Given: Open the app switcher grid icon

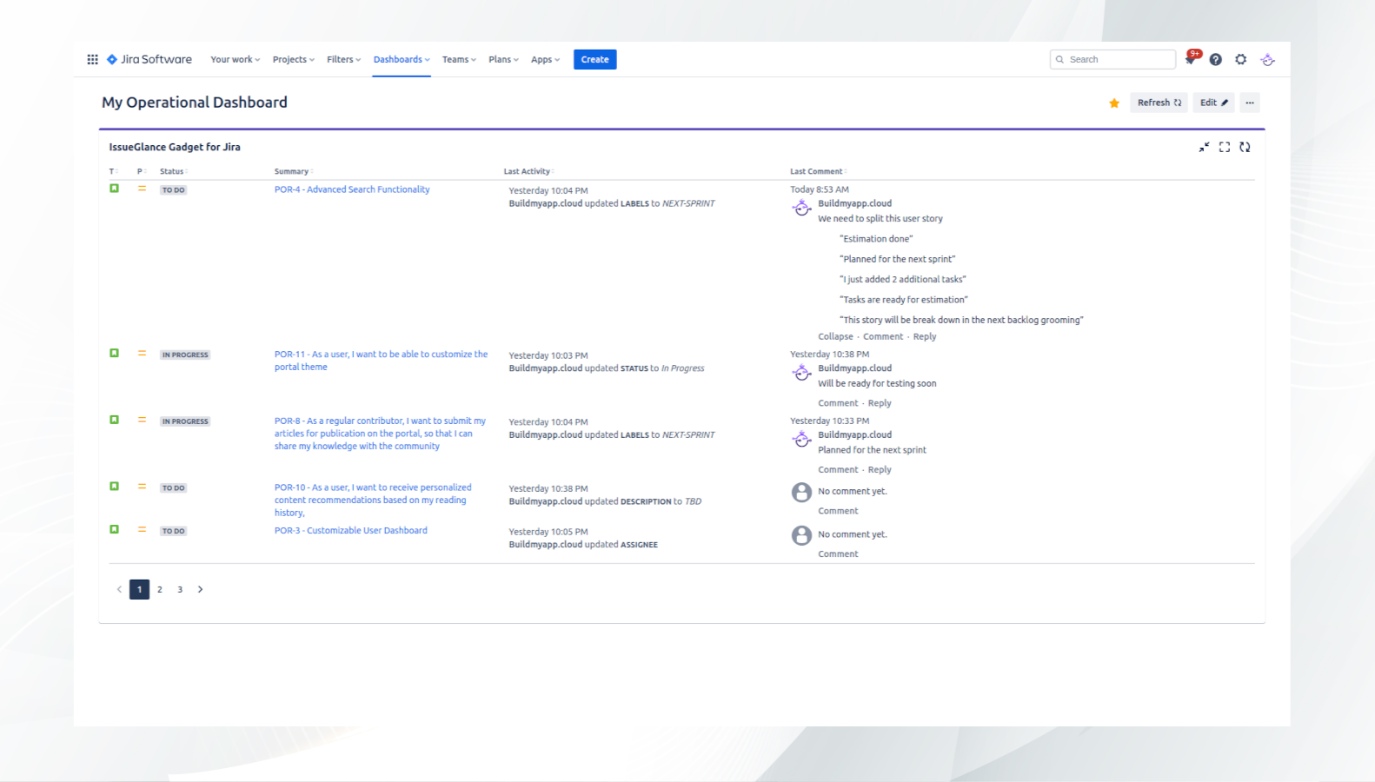Looking at the screenshot, I should [x=92, y=59].
